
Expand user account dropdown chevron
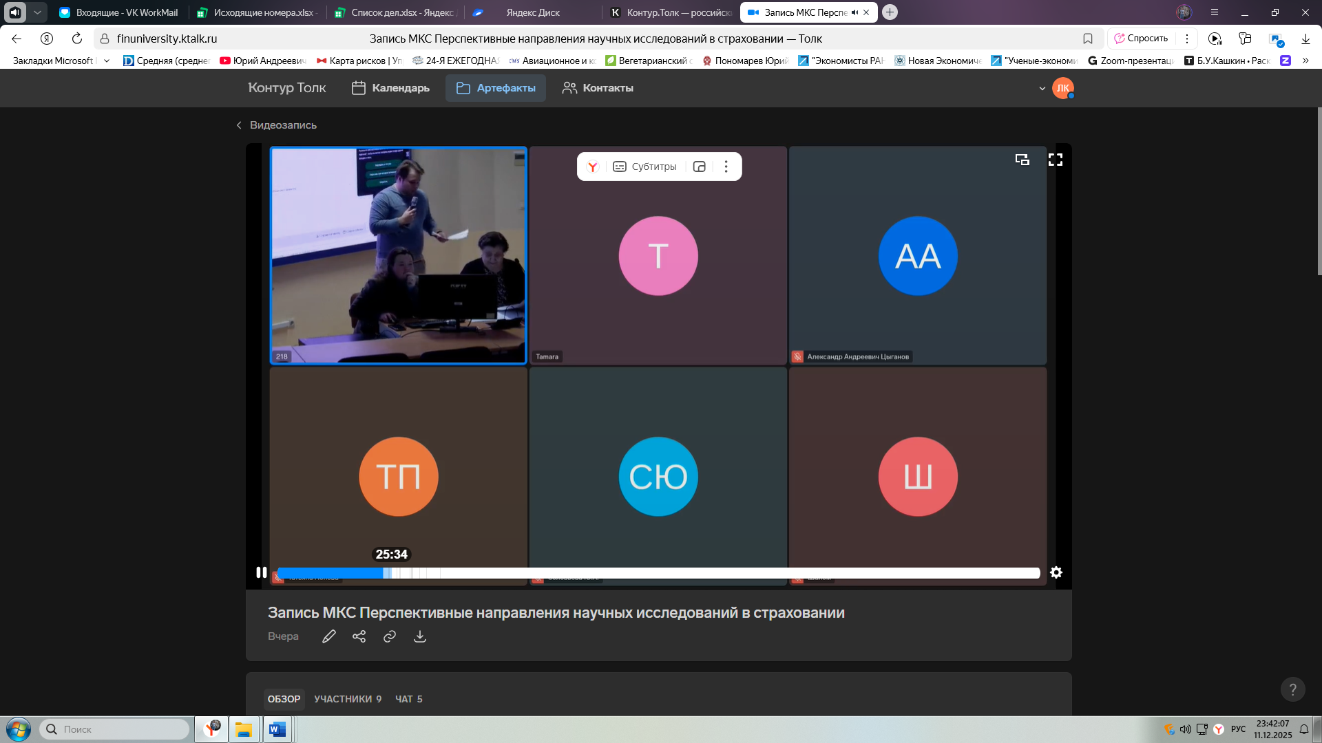tap(1042, 88)
